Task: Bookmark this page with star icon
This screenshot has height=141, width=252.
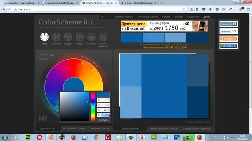Action: coord(191,9)
